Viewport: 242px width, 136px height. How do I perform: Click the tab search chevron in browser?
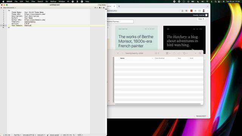click(208, 6)
